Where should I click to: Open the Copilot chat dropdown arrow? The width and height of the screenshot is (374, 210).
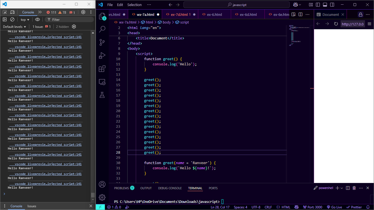point(300,5)
